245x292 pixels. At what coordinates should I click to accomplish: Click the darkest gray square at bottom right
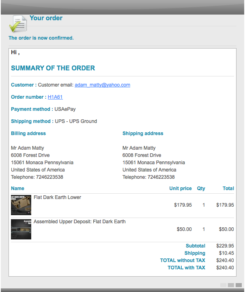(x=239, y=285)
